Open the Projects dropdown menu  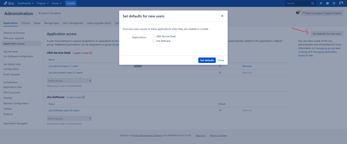[x=43, y=3]
